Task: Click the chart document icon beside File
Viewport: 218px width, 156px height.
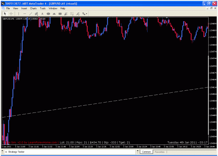Action: coord(3,8)
